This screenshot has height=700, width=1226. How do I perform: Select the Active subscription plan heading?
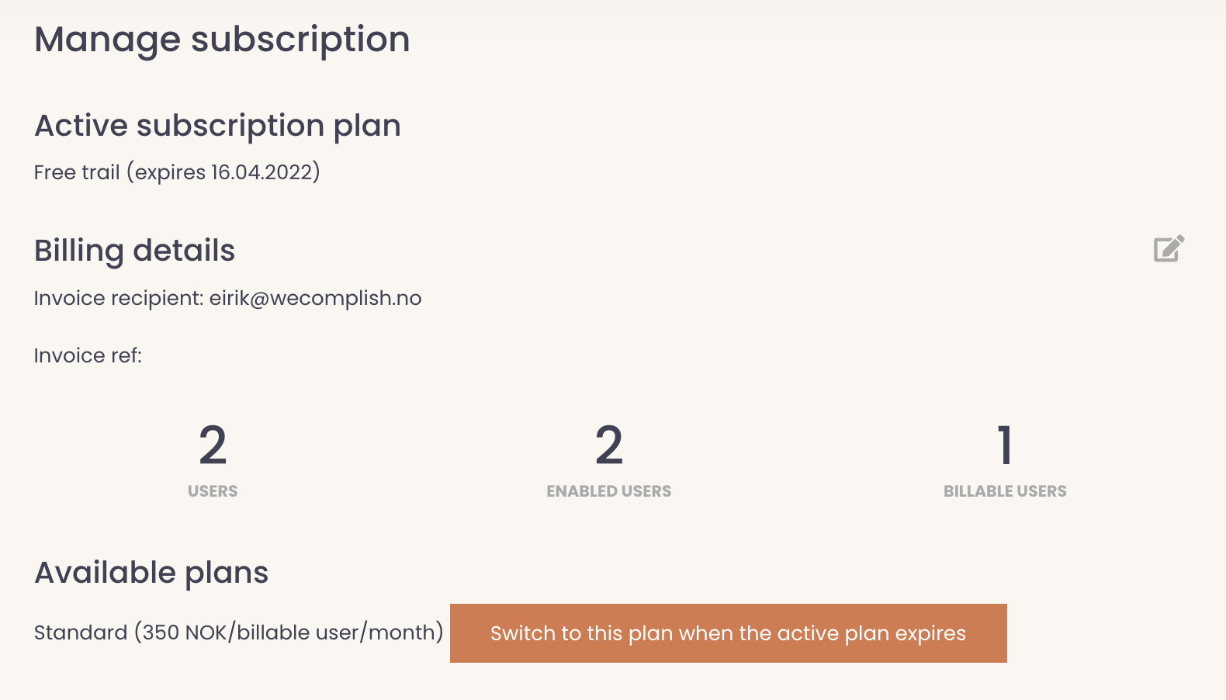coord(217,126)
